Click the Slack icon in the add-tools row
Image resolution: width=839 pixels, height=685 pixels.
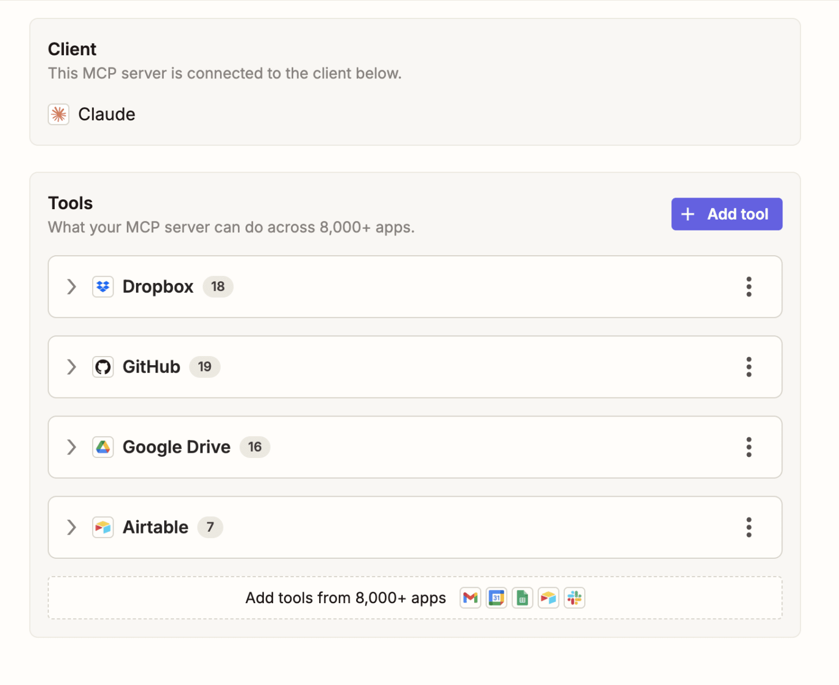(x=575, y=598)
